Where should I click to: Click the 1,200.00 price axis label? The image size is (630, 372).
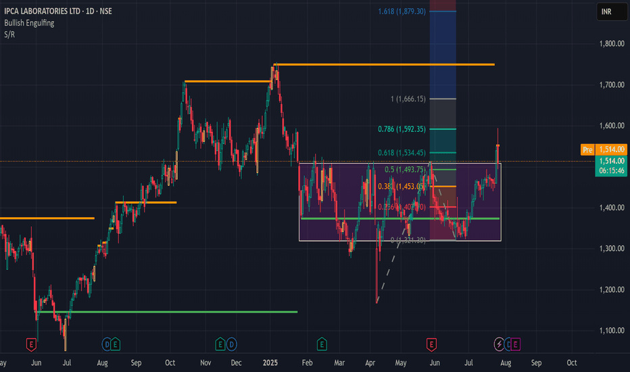tap(612, 289)
